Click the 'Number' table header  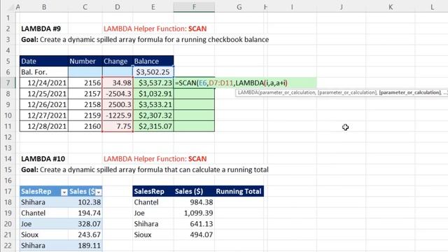coord(85,61)
